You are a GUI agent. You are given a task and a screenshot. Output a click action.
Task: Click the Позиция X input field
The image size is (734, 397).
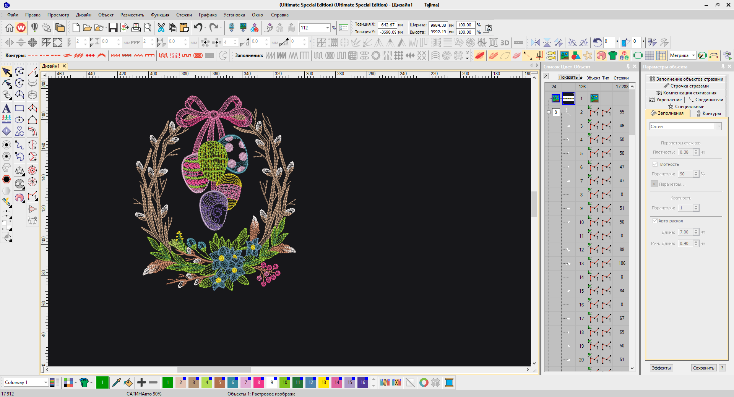(x=387, y=25)
